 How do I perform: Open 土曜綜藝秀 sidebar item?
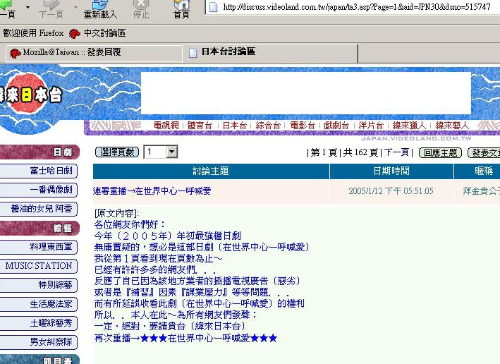38,323
